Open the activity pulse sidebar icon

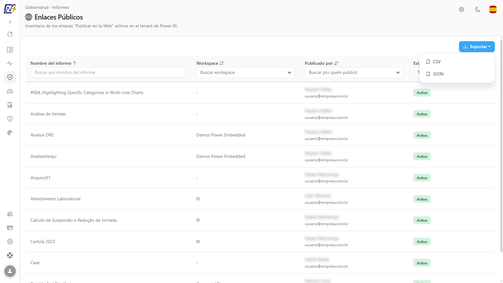click(10, 64)
